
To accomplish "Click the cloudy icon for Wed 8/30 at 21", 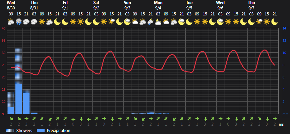I will [26, 21].
